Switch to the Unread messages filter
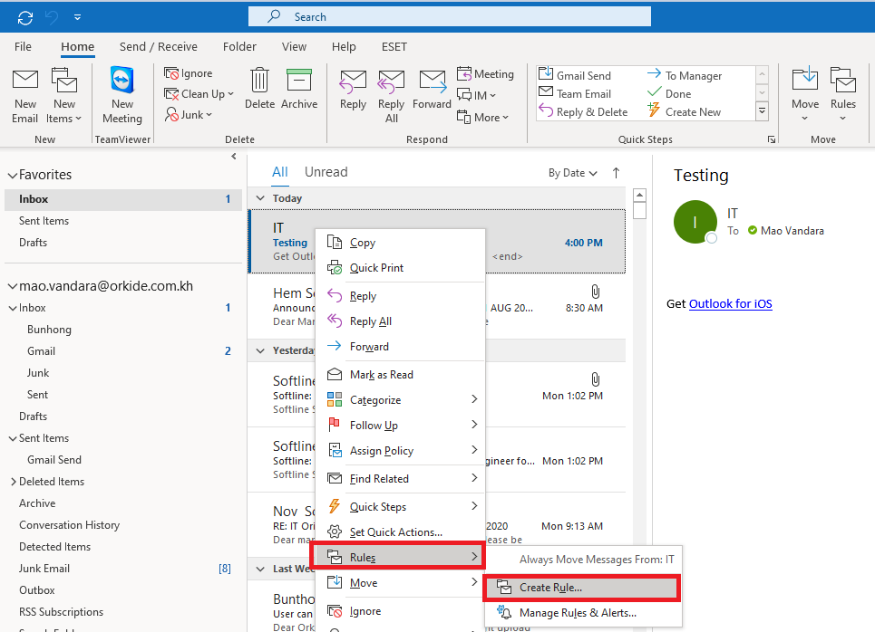The height and width of the screenshot is (632, 875). 326,172
